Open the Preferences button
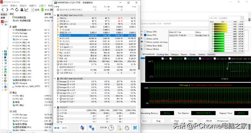The image size is (251, 133). coord(223,121)
